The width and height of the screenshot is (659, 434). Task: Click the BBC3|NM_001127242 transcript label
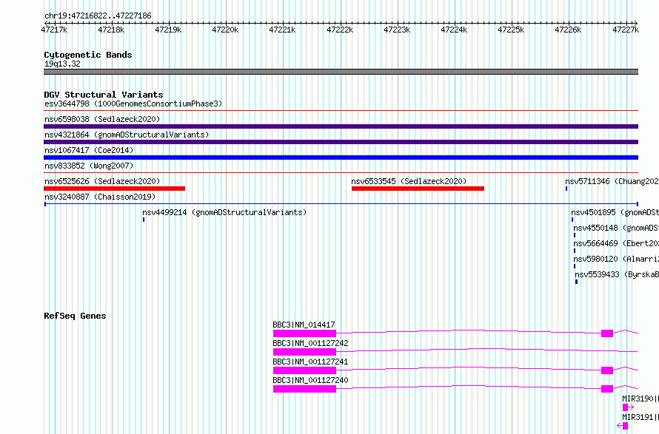(x=310, y=343)
